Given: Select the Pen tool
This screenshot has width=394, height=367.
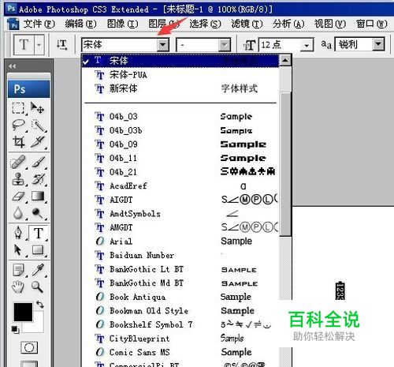Looking at the screenshot, I should click(18, 233).
